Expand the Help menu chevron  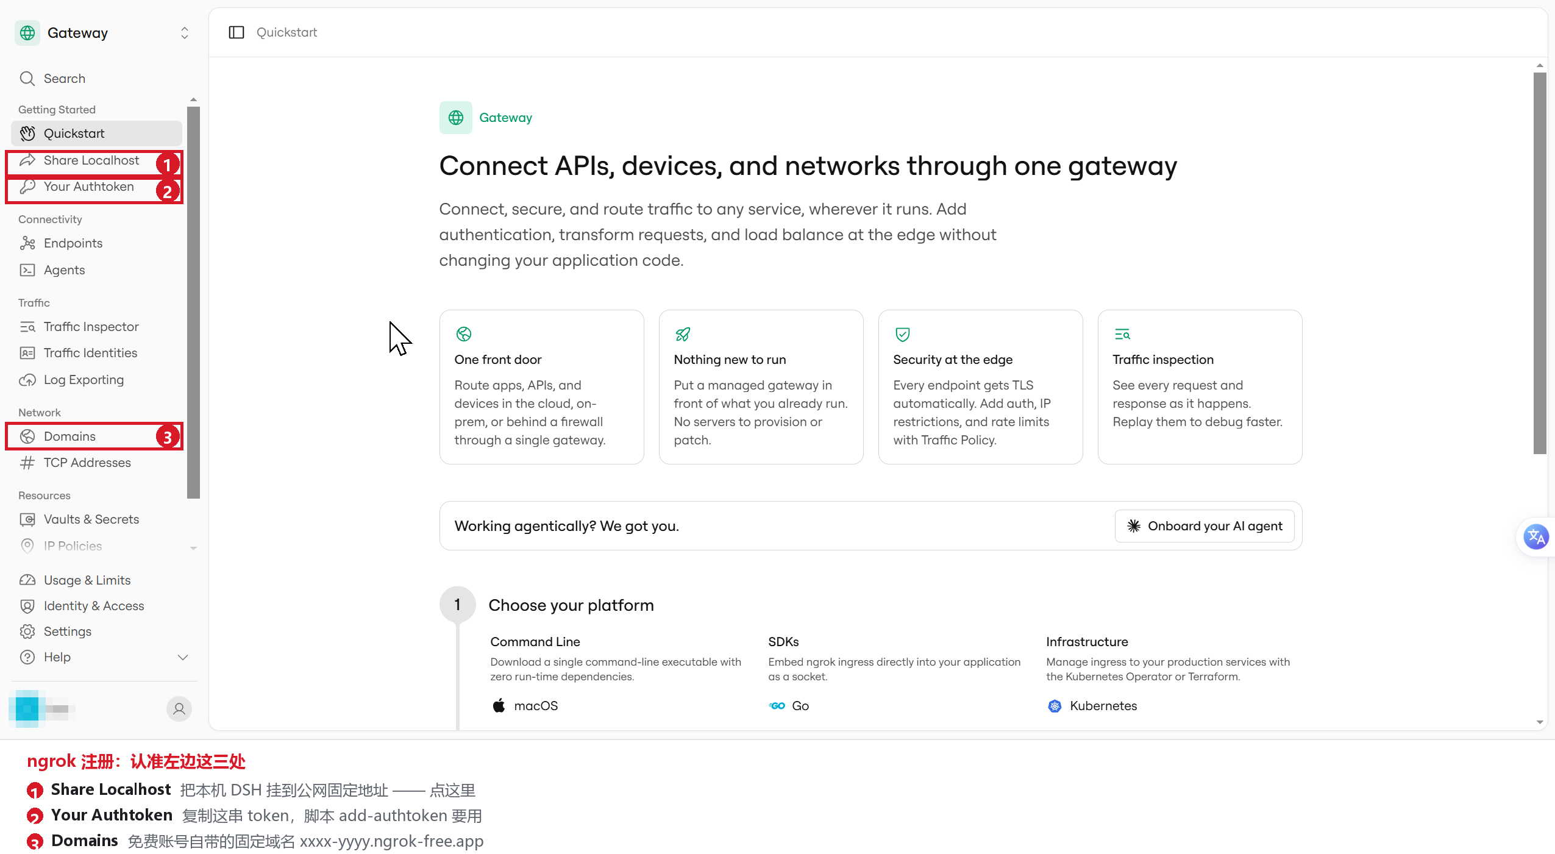183,657
